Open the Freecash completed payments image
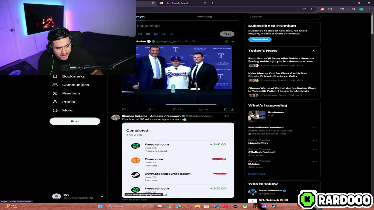374x210 pixels. 178,160
